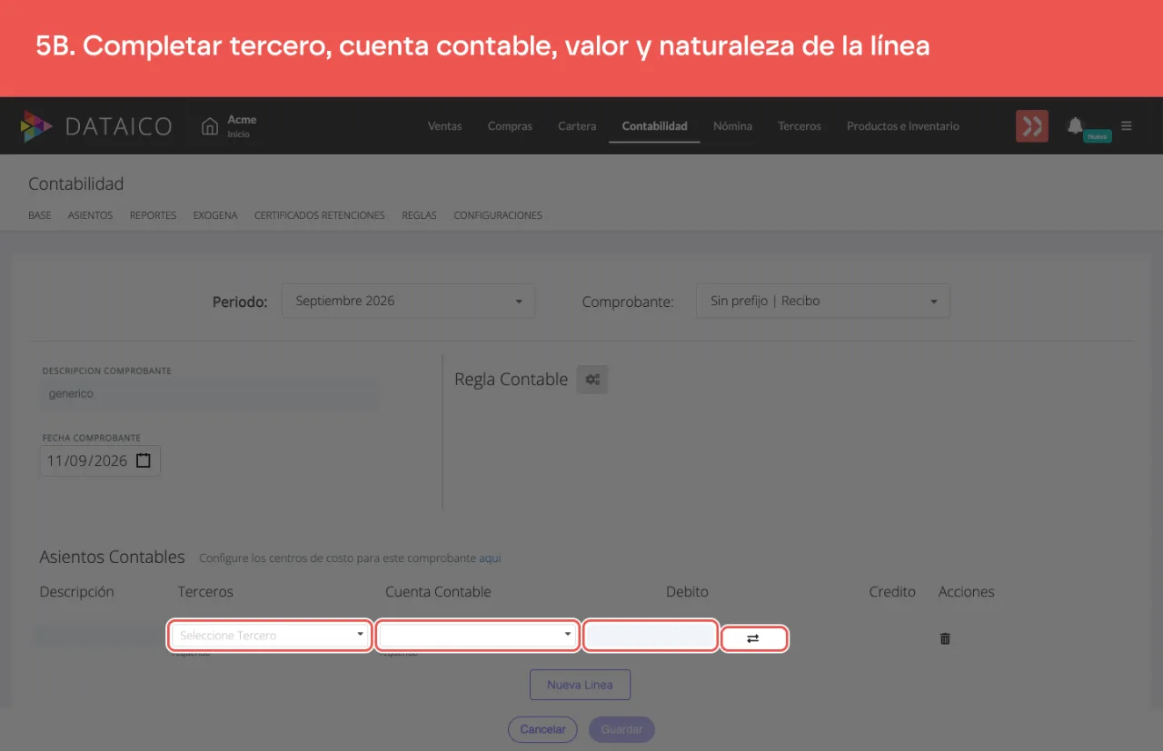This screenshot has height=751, width=1163.
Task: Open the notifications bell icon
Action: [1076, 125]
